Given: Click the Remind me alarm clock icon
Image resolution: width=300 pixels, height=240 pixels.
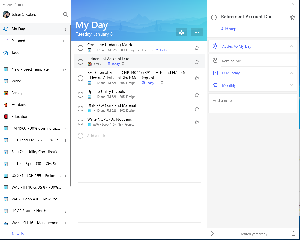Looking at the screenshot, I should tap(215, 61).
